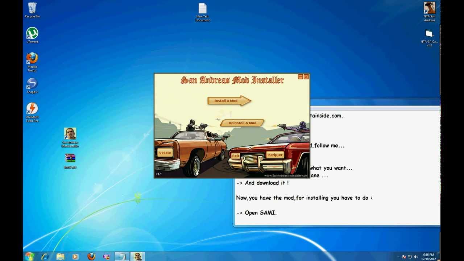464x261 pixels.
Task: Close the San Andreas Mod Installer window
Action: 306,76
